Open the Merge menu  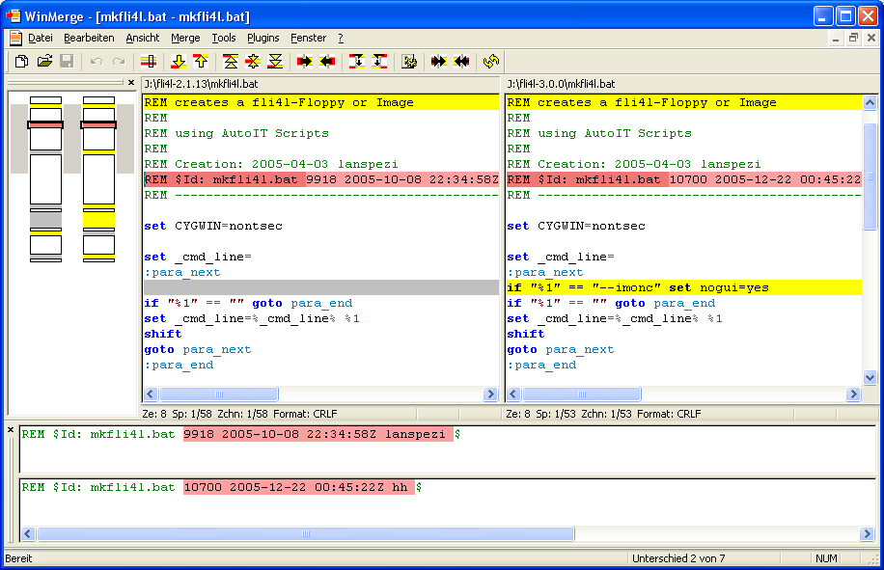(185, 38)
